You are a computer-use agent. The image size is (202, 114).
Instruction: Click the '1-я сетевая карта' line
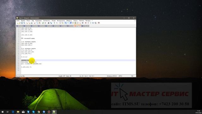28,42
